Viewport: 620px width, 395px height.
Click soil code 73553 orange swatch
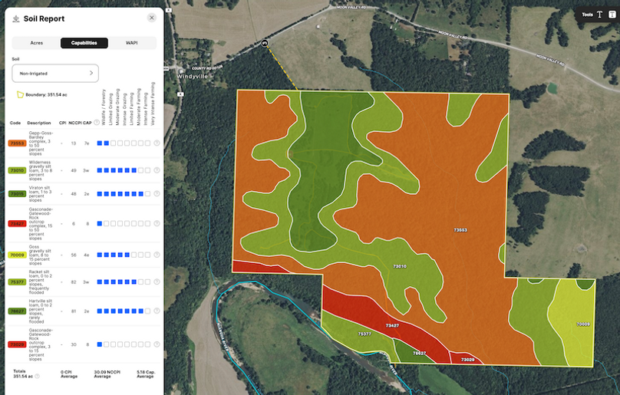[16, 143]
